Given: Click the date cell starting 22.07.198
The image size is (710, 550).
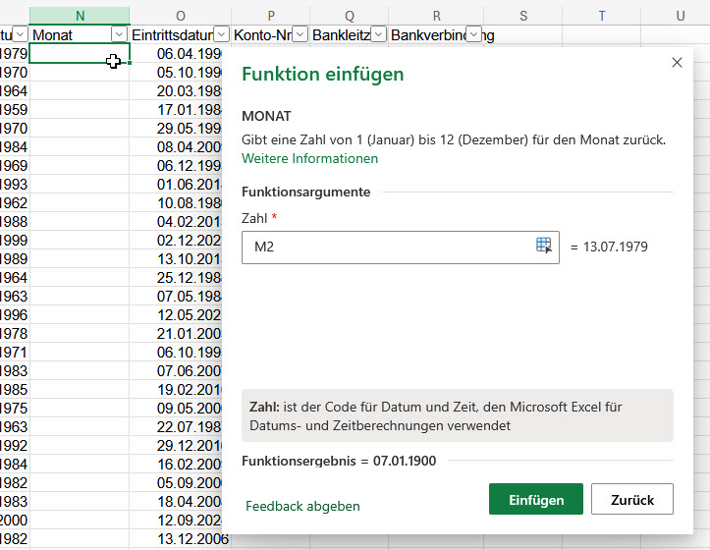Looking at the screenshot, I should 177,427.
